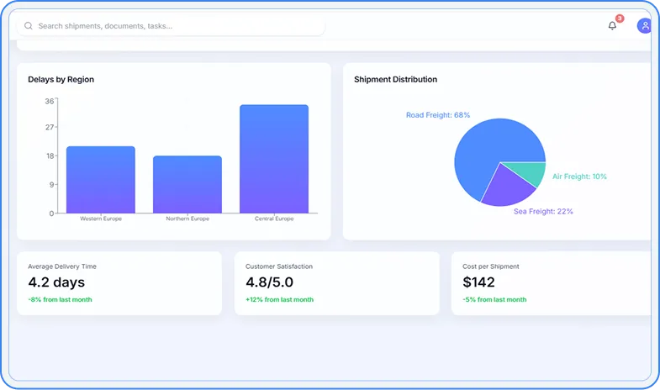Viewport: 660px width, 390px height.
Task: Open the user profile avatar
Action: pos(644,26)
